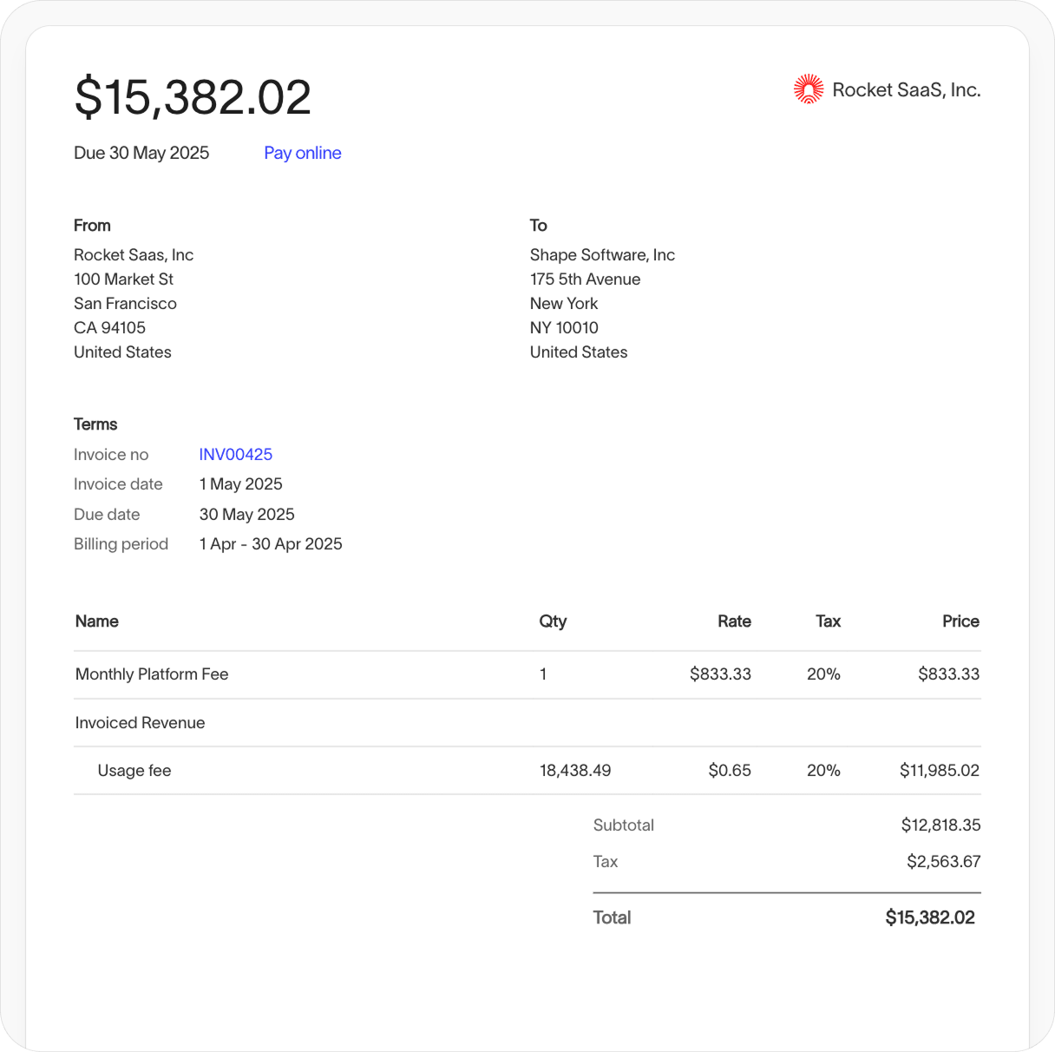Click the Tax column header
Screen dimensions: 1055x1052
tap(828, 621)
